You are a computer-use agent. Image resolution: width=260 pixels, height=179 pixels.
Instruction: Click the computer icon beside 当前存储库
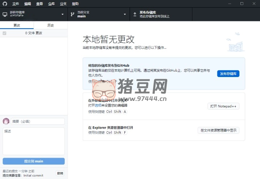(5, 14)
